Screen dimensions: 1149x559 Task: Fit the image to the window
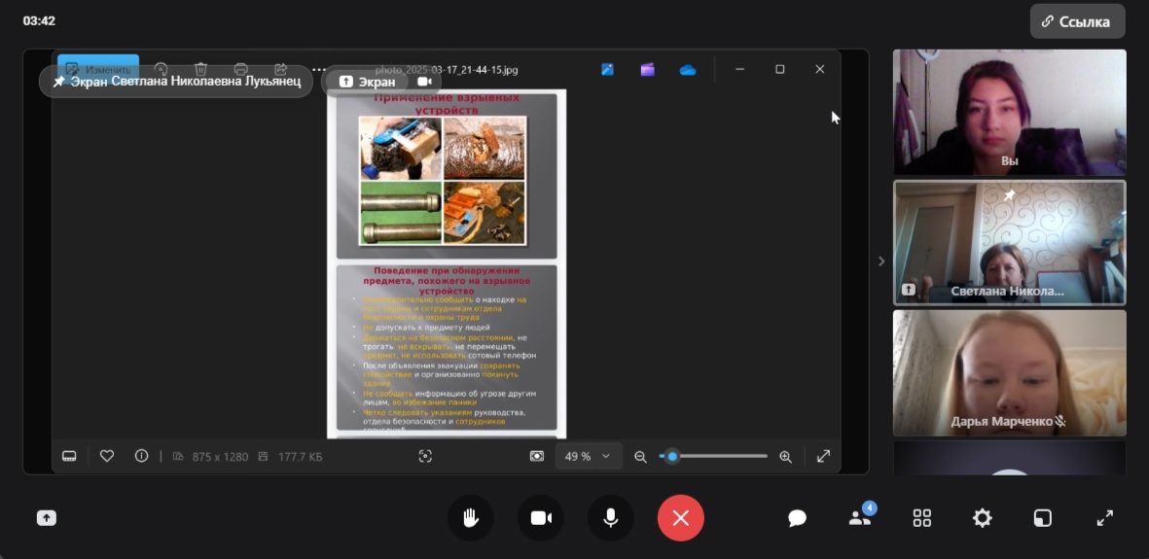[537, 456]
